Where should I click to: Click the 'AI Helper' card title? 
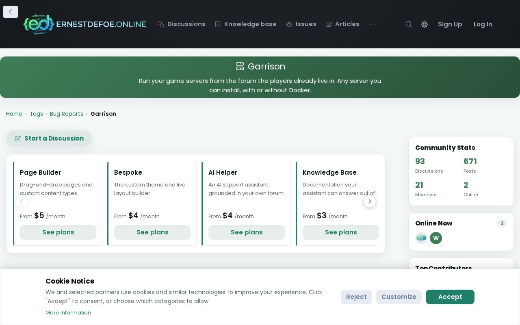click(223, 173)
